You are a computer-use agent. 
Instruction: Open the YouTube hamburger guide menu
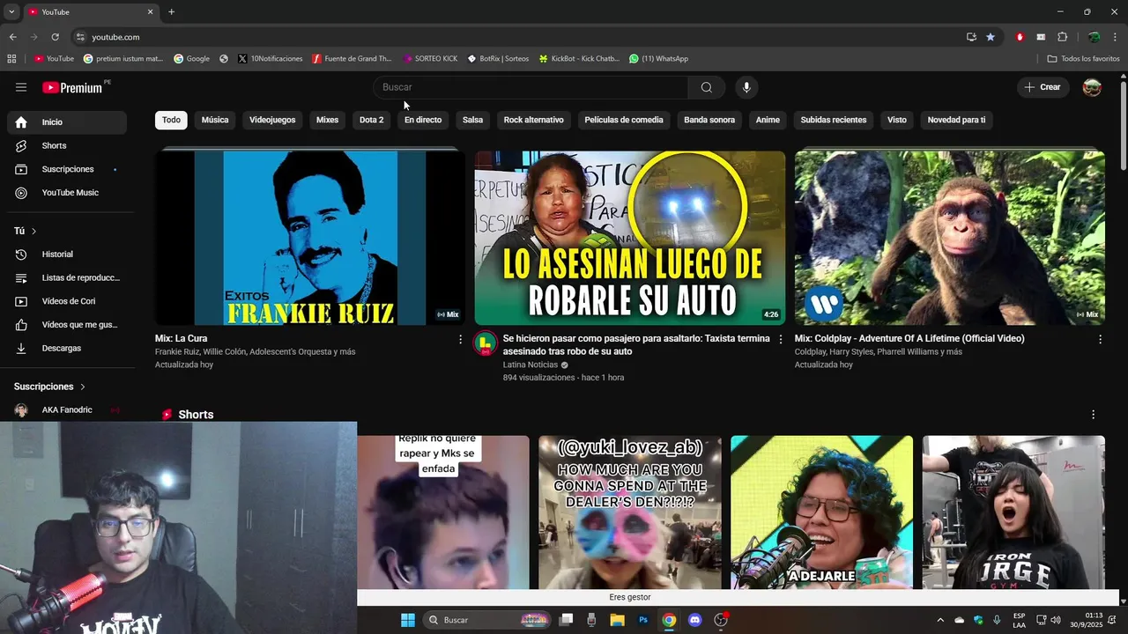coord(21,87)
